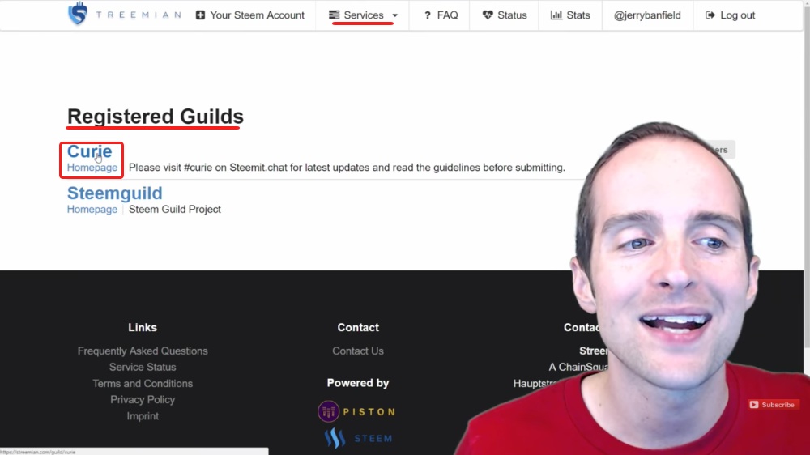
Task: Open the Steemguild guild link
Action: 115,193
